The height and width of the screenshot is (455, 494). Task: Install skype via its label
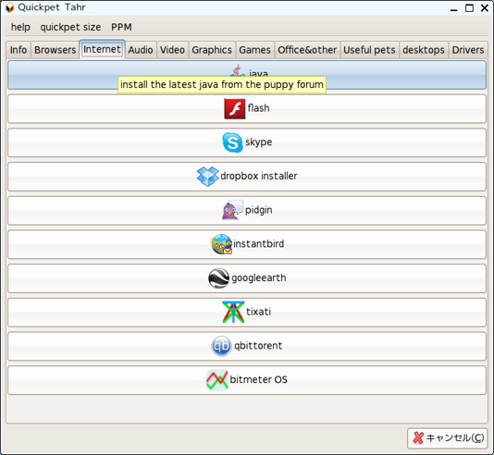click(259, 142)
